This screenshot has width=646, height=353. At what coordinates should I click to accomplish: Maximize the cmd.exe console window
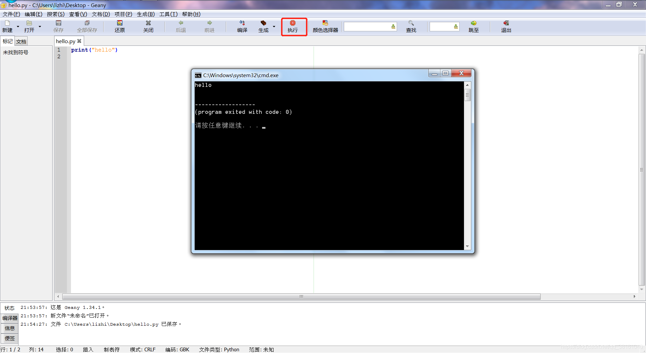445,73
